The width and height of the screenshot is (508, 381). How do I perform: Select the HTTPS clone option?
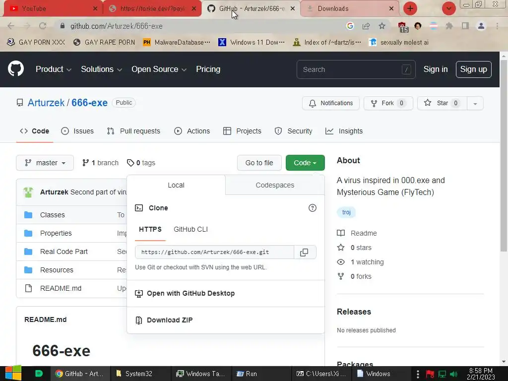click(x=150, y=229)
